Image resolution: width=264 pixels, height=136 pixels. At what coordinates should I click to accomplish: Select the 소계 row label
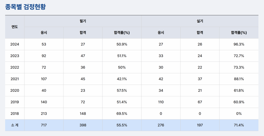pyautogui.click(x=15, y=125)
